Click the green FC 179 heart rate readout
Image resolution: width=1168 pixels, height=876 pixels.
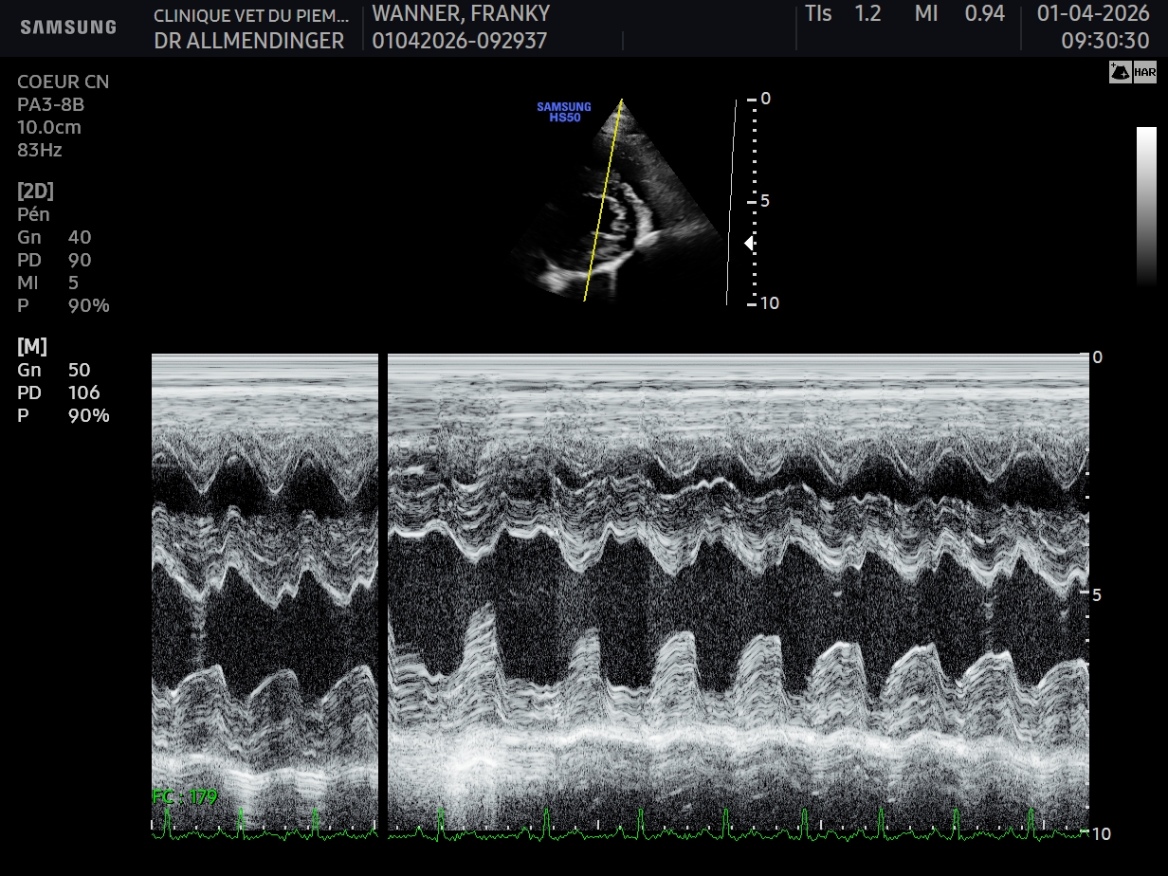(185, 796)
